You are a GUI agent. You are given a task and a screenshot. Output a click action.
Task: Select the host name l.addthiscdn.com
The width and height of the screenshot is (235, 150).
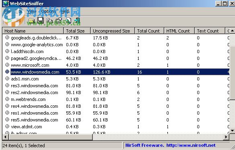point(27,51)
